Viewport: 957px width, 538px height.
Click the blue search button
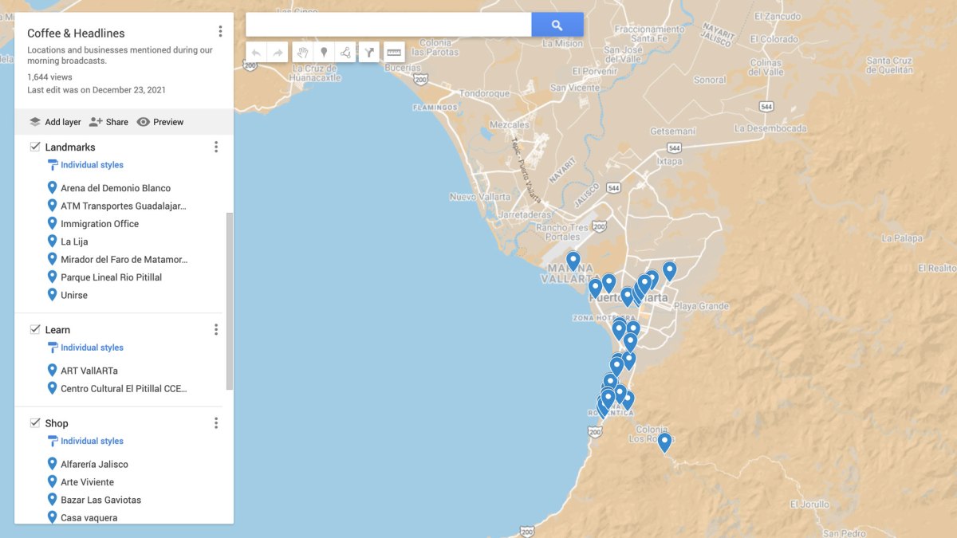[557, 25]
